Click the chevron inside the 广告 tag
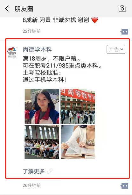The width and height of the screenshot is (132, 195). pos(122,49)
